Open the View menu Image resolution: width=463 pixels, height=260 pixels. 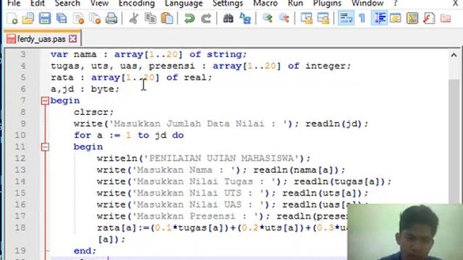[99, 4]
